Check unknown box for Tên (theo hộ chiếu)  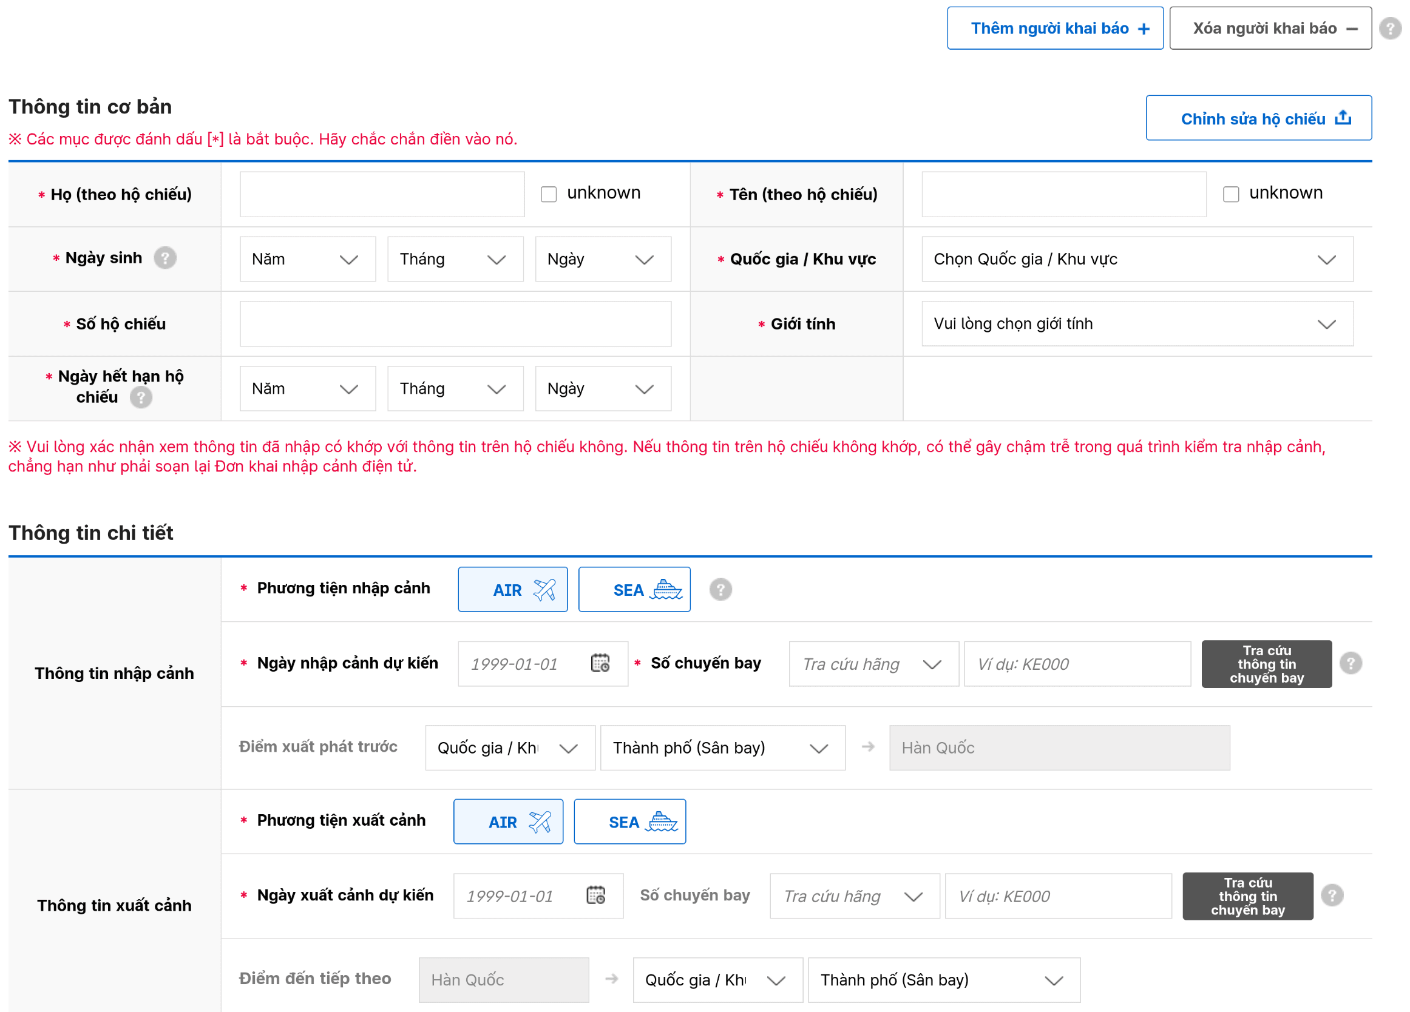tap(1231, 194)
